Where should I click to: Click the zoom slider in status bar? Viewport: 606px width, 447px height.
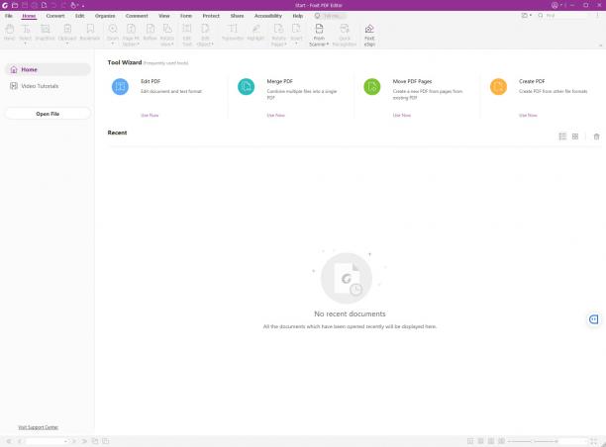(x=533, y=441)
